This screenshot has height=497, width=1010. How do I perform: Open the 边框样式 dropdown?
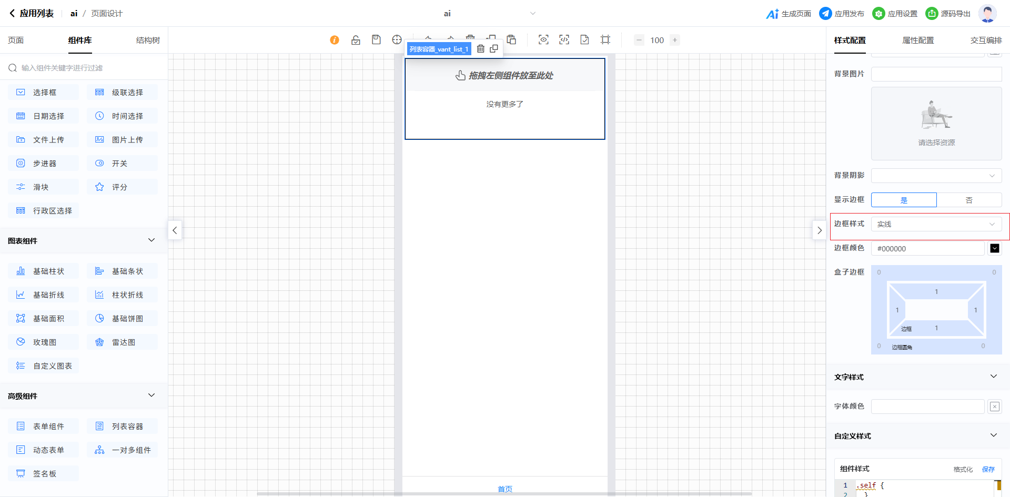pyautogui.click(x=936, y=224)
